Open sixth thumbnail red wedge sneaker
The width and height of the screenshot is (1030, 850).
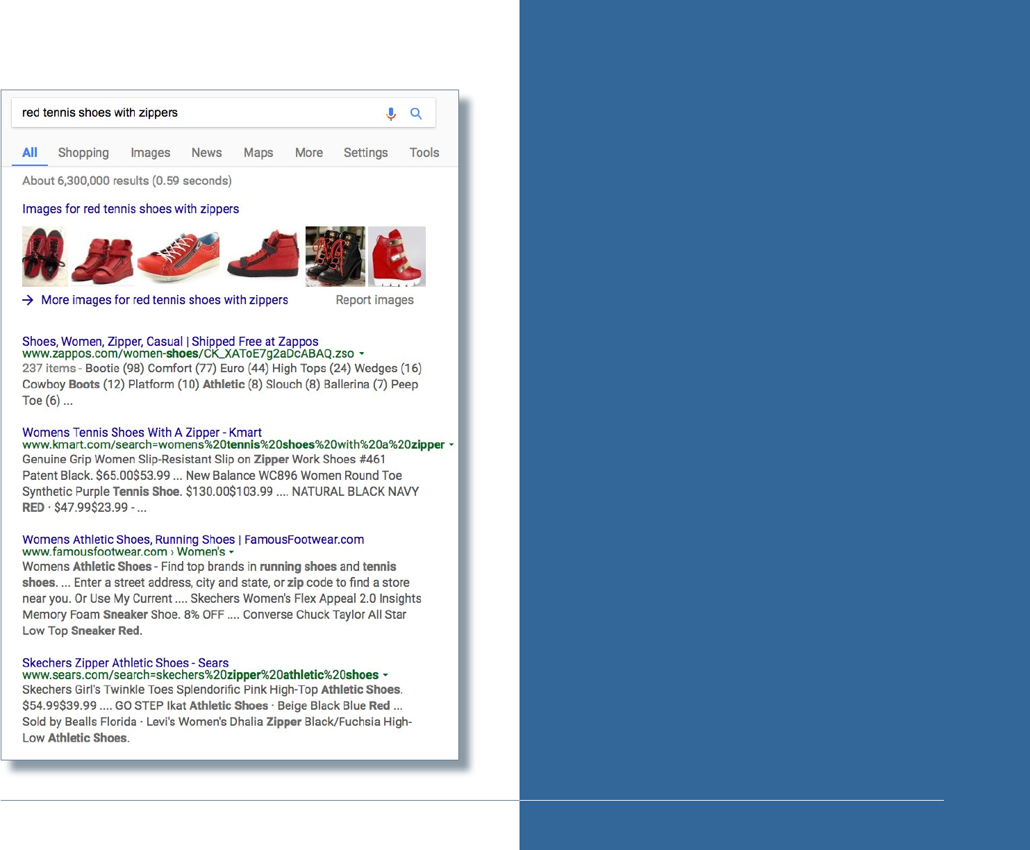pos(397,256)
